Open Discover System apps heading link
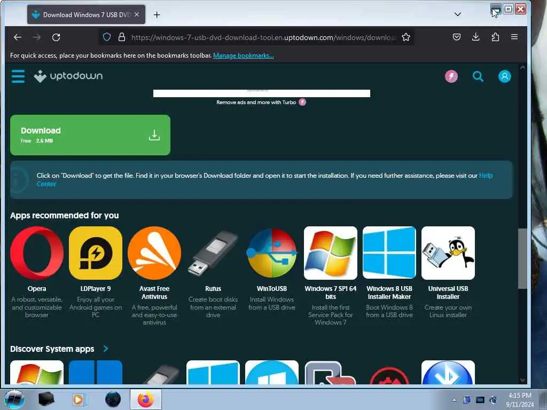 (52, 349)
